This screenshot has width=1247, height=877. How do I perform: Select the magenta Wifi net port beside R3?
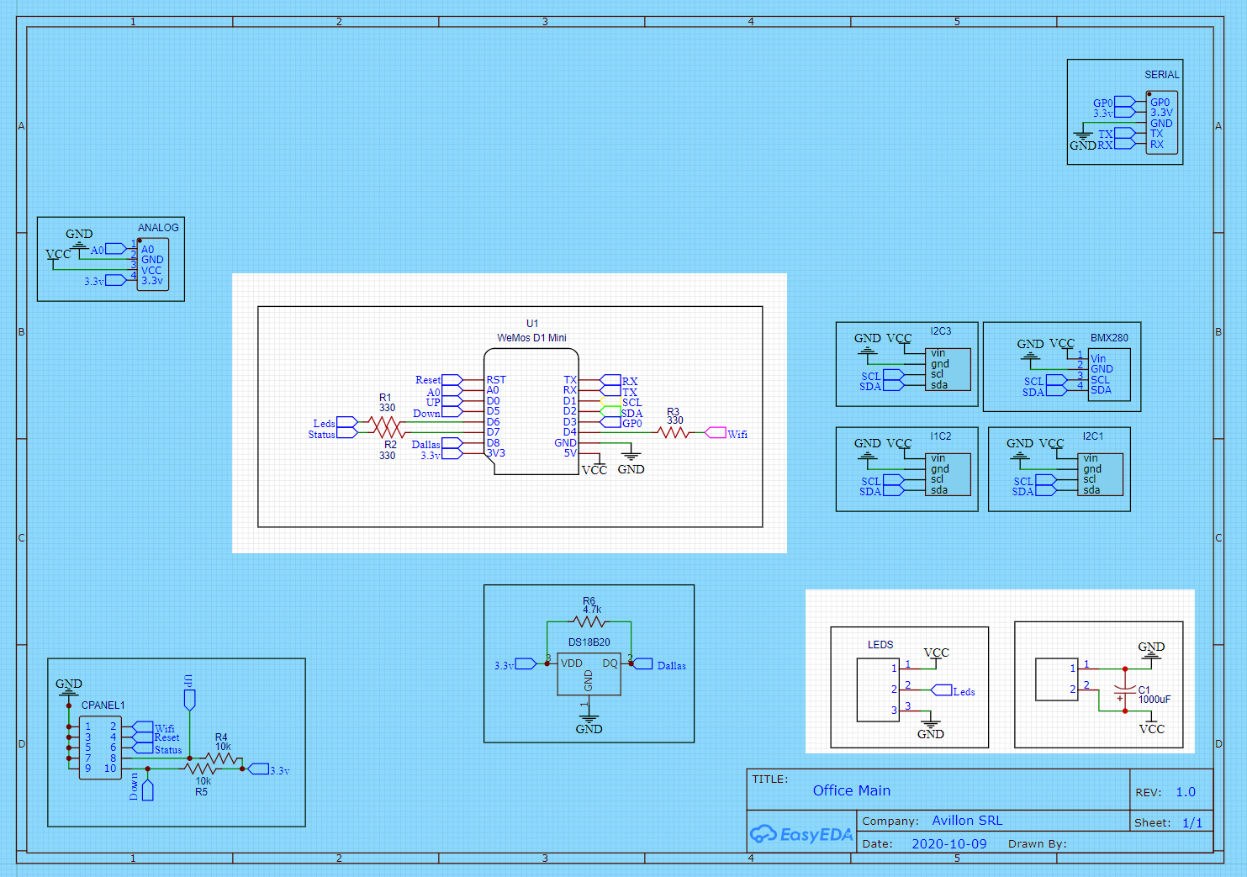tap(716, 433)
